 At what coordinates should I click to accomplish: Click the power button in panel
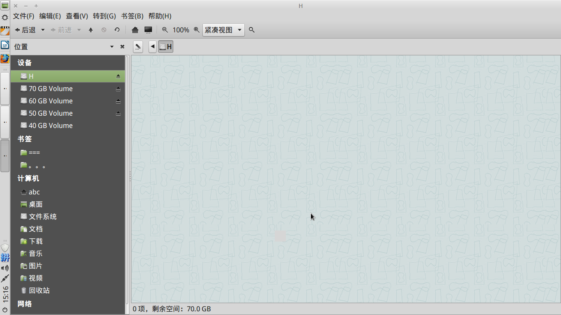5,309
